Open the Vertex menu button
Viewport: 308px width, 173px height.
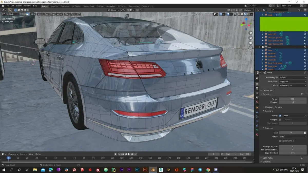(x=60, y=14)
